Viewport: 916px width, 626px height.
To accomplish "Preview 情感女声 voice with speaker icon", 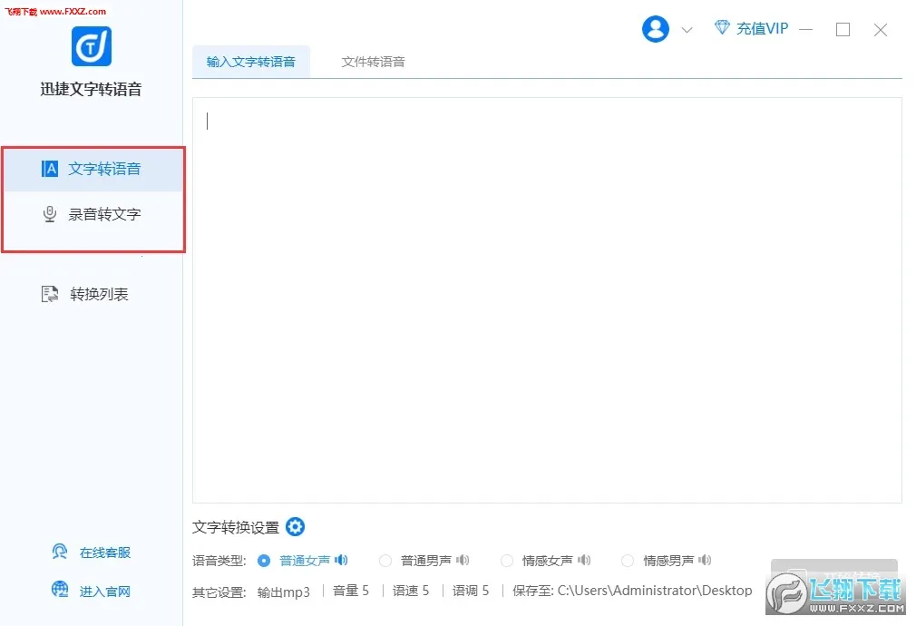I will pyautogui.click(x=584, y=561).
